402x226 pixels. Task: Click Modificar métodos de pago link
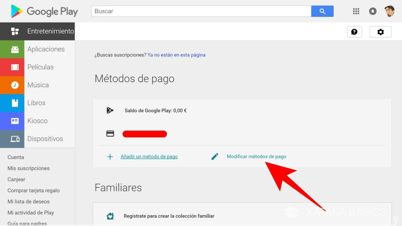(x=256, y=157)
